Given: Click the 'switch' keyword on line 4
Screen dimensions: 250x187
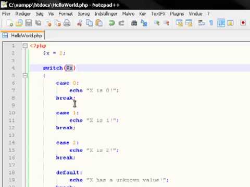Looking at the screenshot, I should tap(53, 68).
